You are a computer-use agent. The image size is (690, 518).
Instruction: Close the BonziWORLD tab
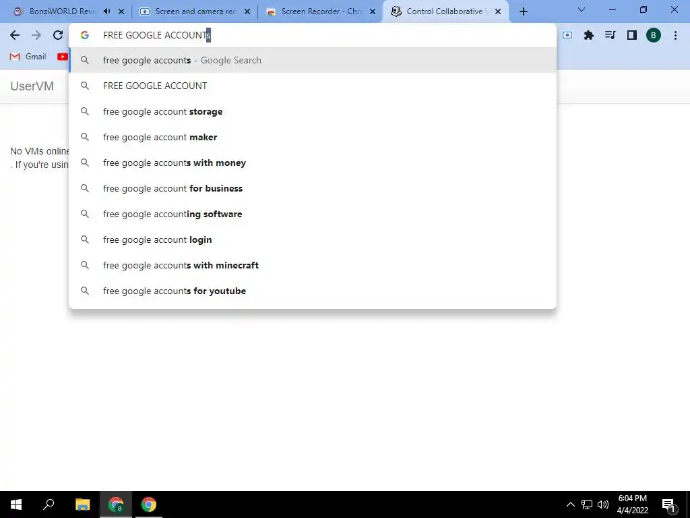(x=121, y=11)
